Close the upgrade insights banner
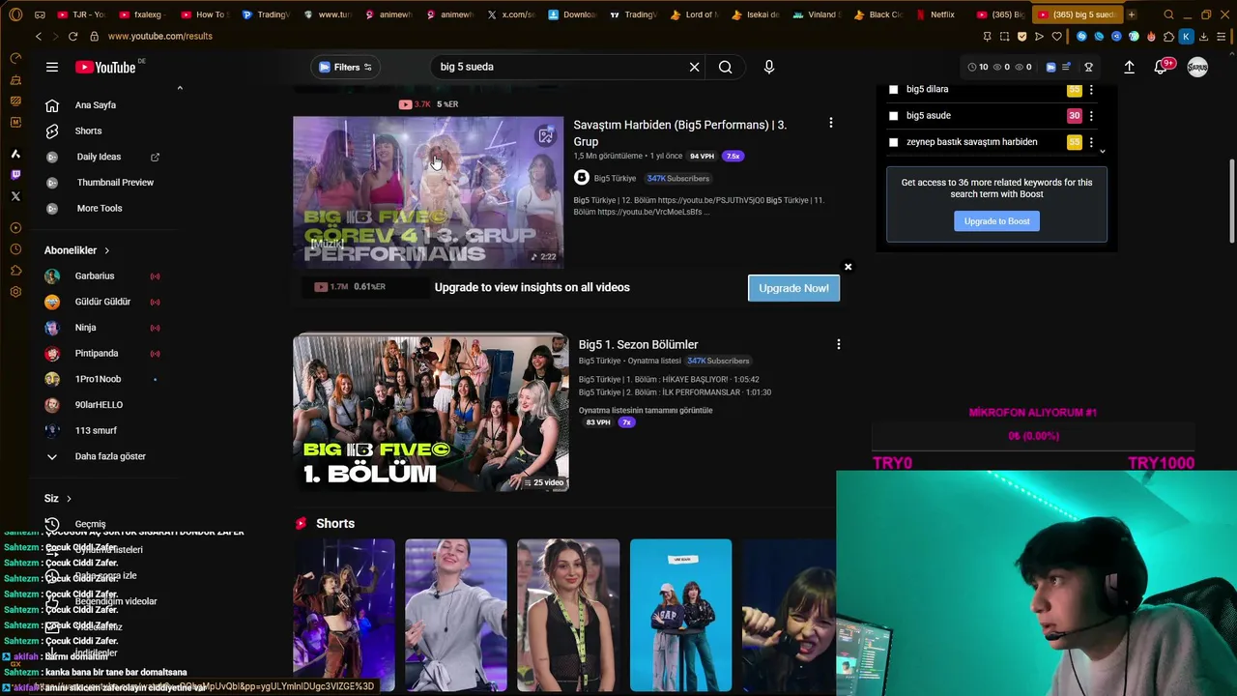Image resolution: width=1237 pixels, height=696 pixels. 848,267
